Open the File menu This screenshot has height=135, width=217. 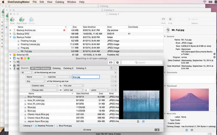pos(35,2)
